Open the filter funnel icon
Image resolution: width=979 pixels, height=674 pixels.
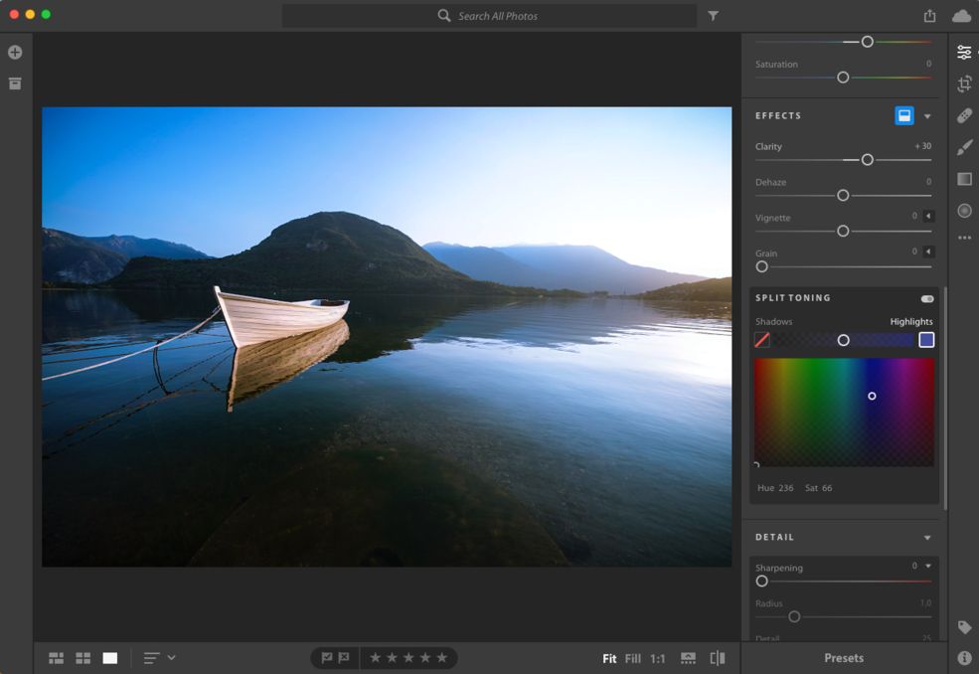(713, 16)
